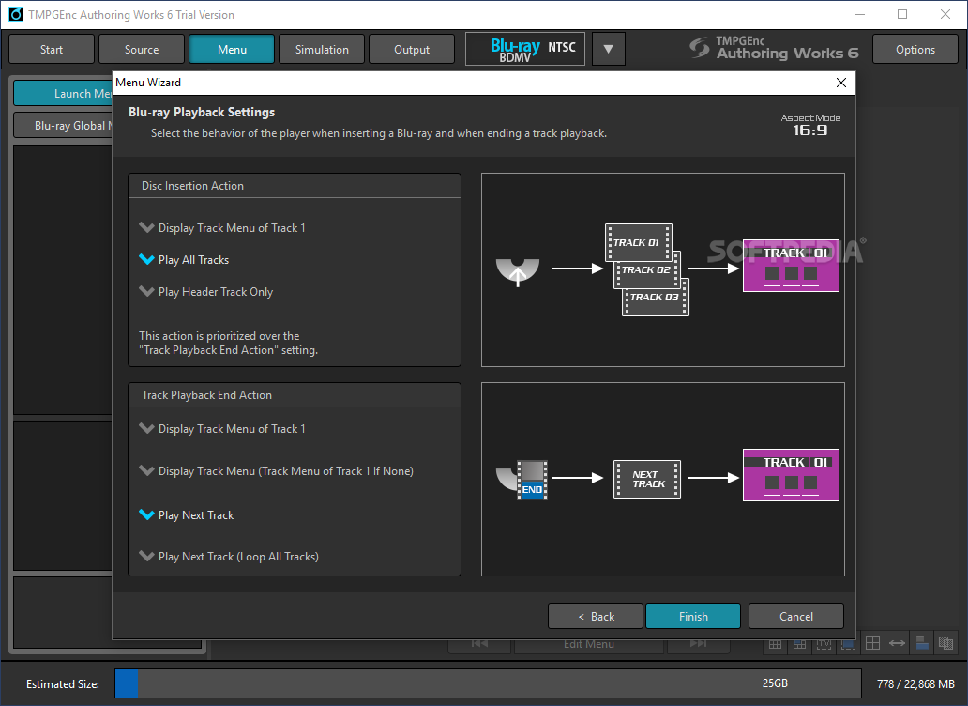Image resolution: width=968 pixels, height=706 pixels.
Task: Click the purple TRACK 01 menu thumbnail in lower preview
Action: tap(791, 475)
